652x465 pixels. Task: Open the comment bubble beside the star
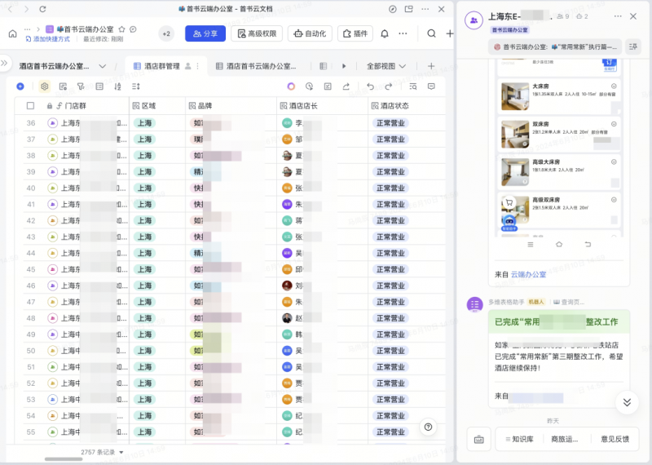[x=133, y=29]
